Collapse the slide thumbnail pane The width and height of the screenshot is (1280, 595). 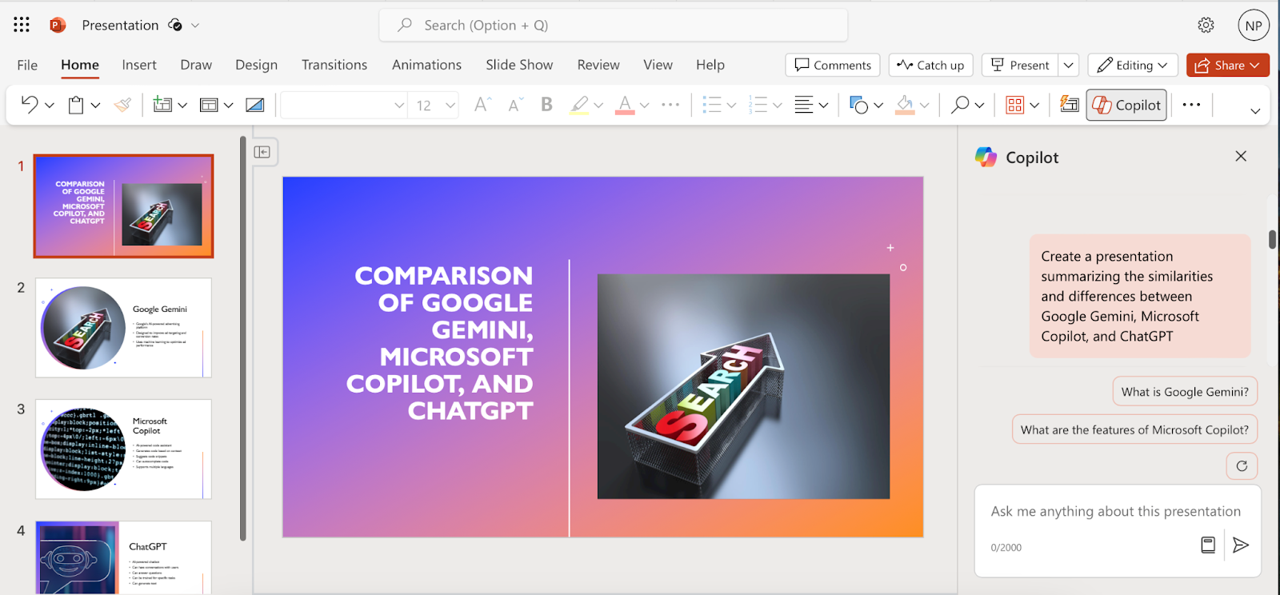point(262,152)
